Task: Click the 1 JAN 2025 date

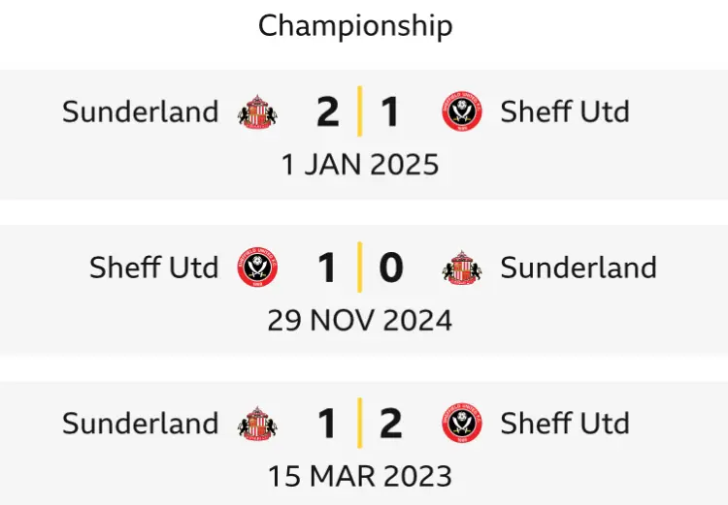Action: pos(360,165)
